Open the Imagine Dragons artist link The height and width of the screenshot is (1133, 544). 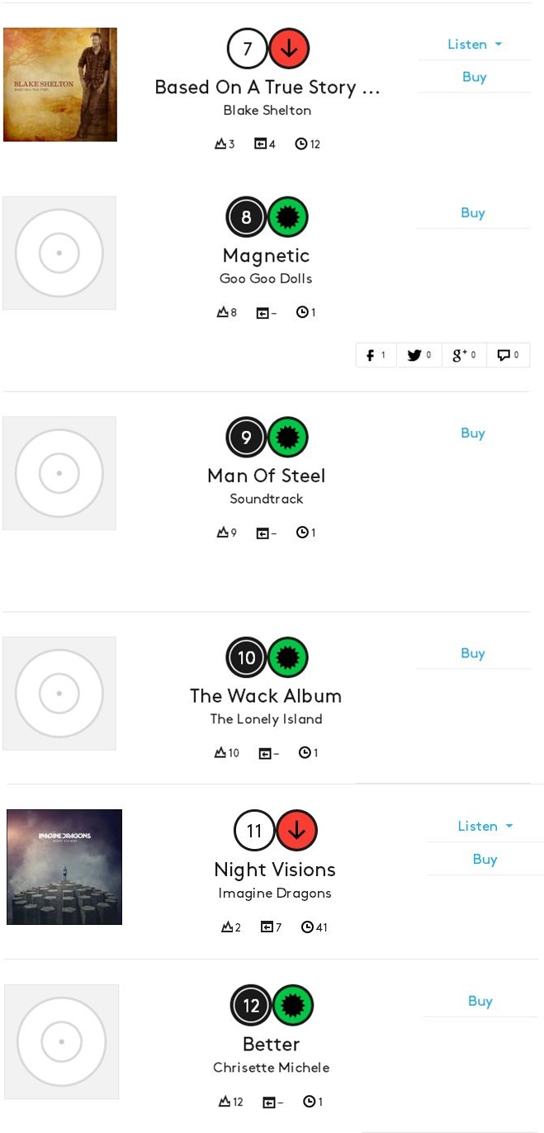(275, 894)
